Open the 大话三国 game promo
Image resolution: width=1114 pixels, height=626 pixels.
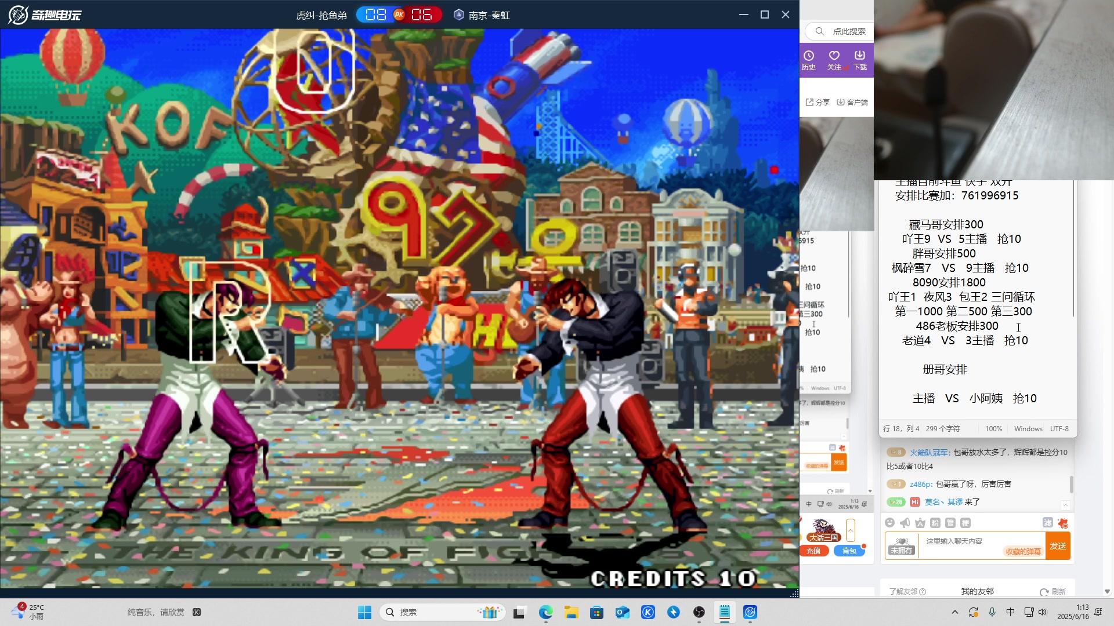pos(823,530)
